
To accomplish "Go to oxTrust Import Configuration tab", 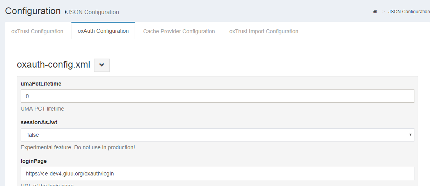I will click(264, 31).
